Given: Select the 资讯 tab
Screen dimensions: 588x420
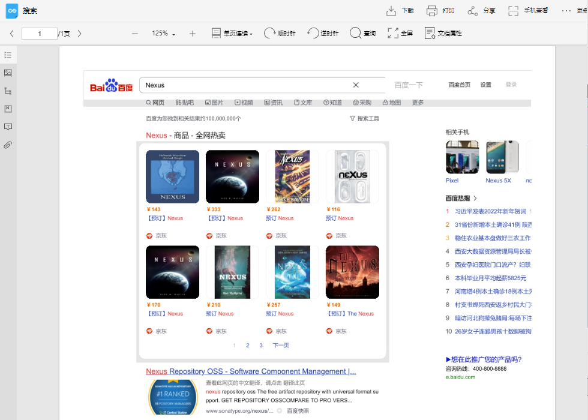Looking at the screenshot, I should pyautogui.click(x=274, y=103).
